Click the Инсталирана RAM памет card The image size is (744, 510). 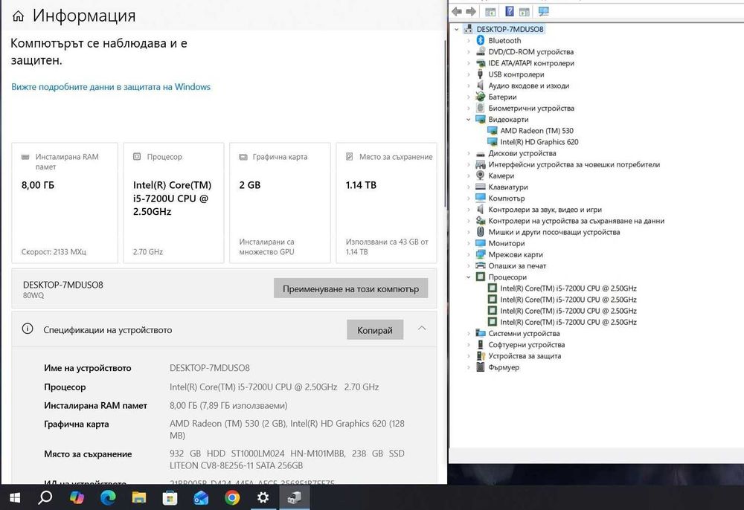pos(65,203)
